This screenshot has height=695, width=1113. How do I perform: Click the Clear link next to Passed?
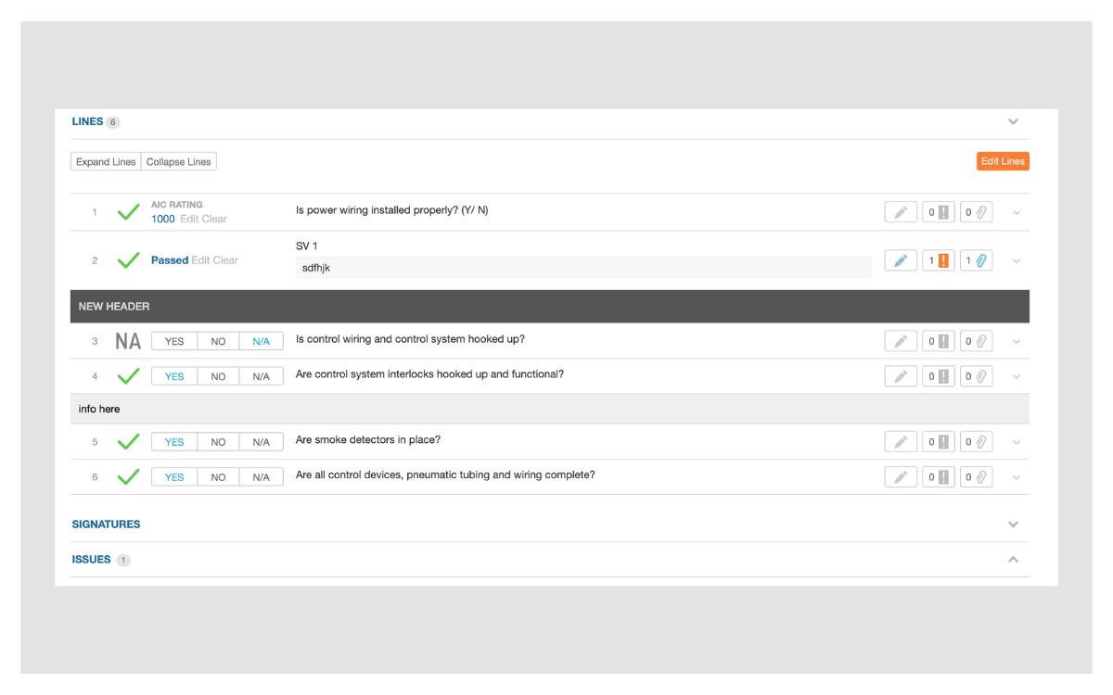tap(225, 260)
